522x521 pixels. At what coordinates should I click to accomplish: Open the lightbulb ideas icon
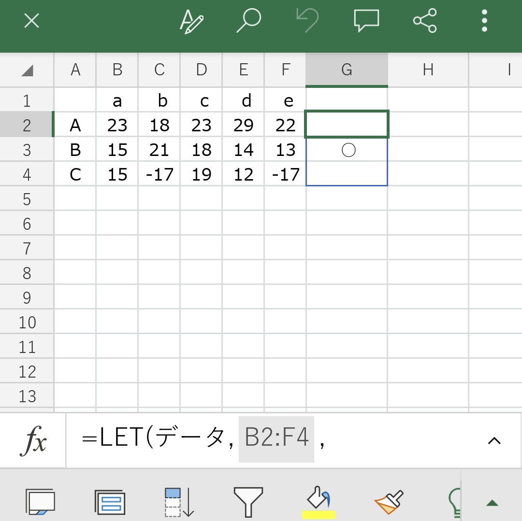point(455,503)
